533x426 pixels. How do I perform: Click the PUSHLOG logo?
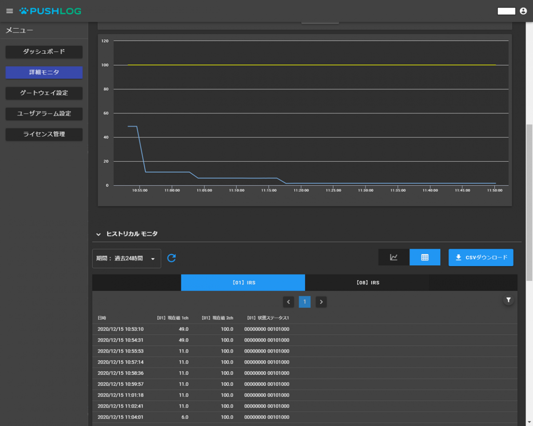pos(50,11)
